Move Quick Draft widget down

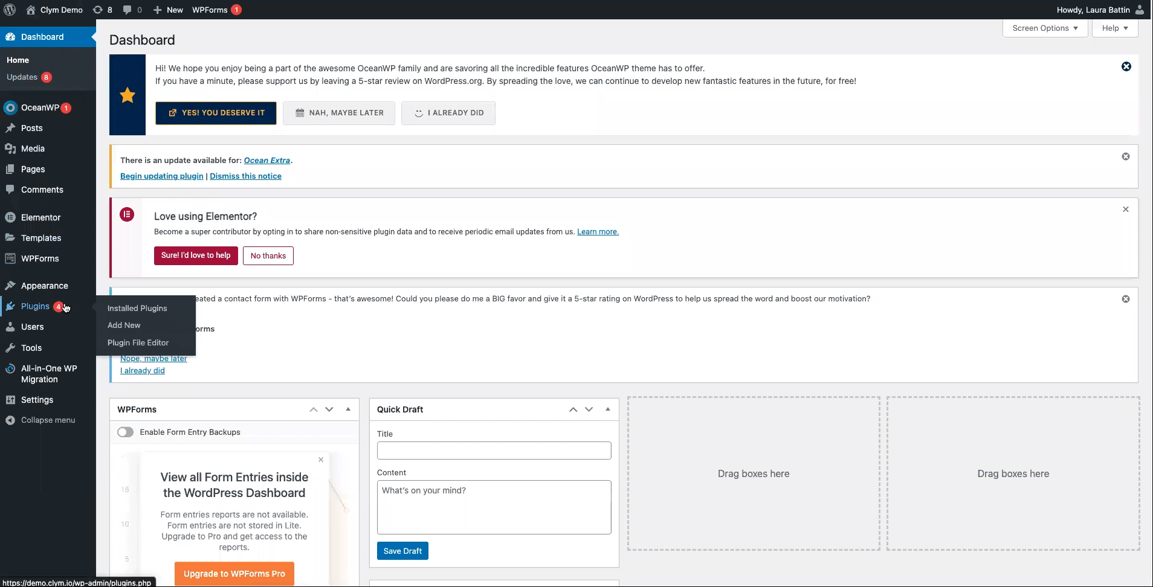point(589,409)
